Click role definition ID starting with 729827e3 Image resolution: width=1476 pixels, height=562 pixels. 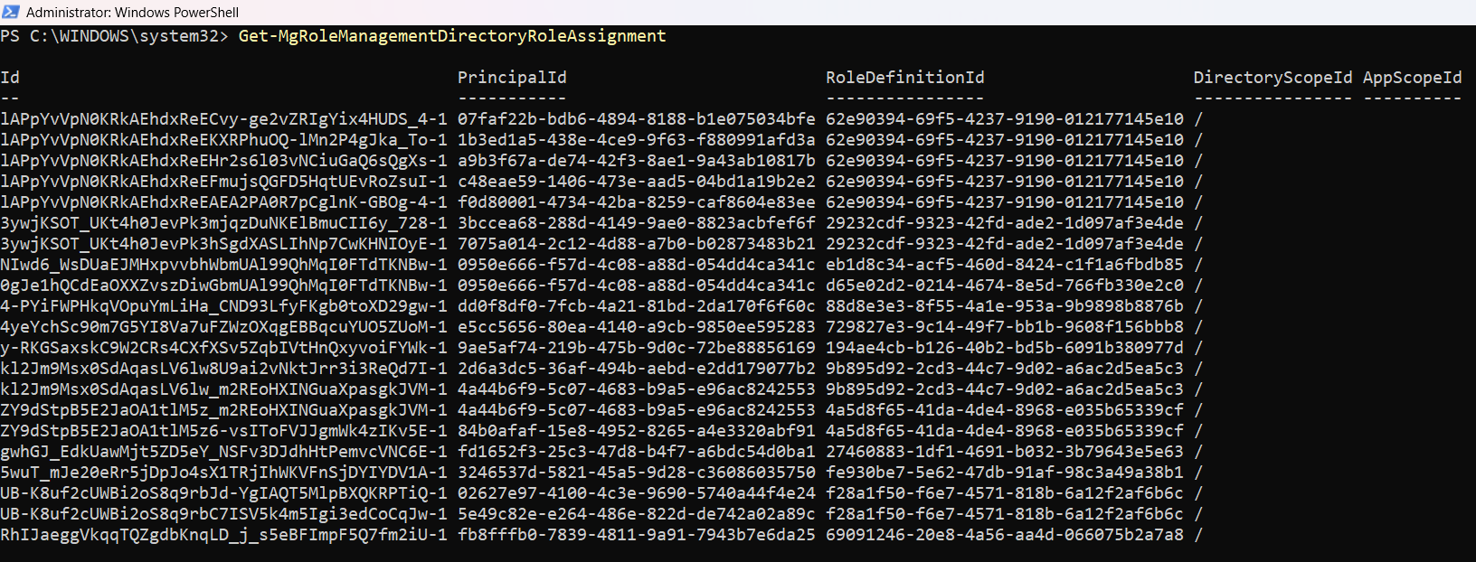(1004, 327)
